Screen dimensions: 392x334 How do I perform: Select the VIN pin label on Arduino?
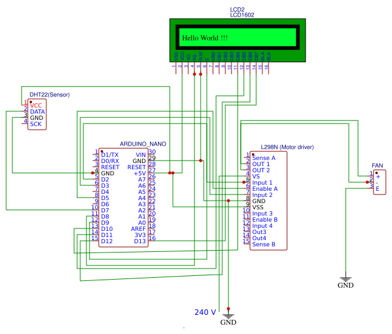pos(141,155)
